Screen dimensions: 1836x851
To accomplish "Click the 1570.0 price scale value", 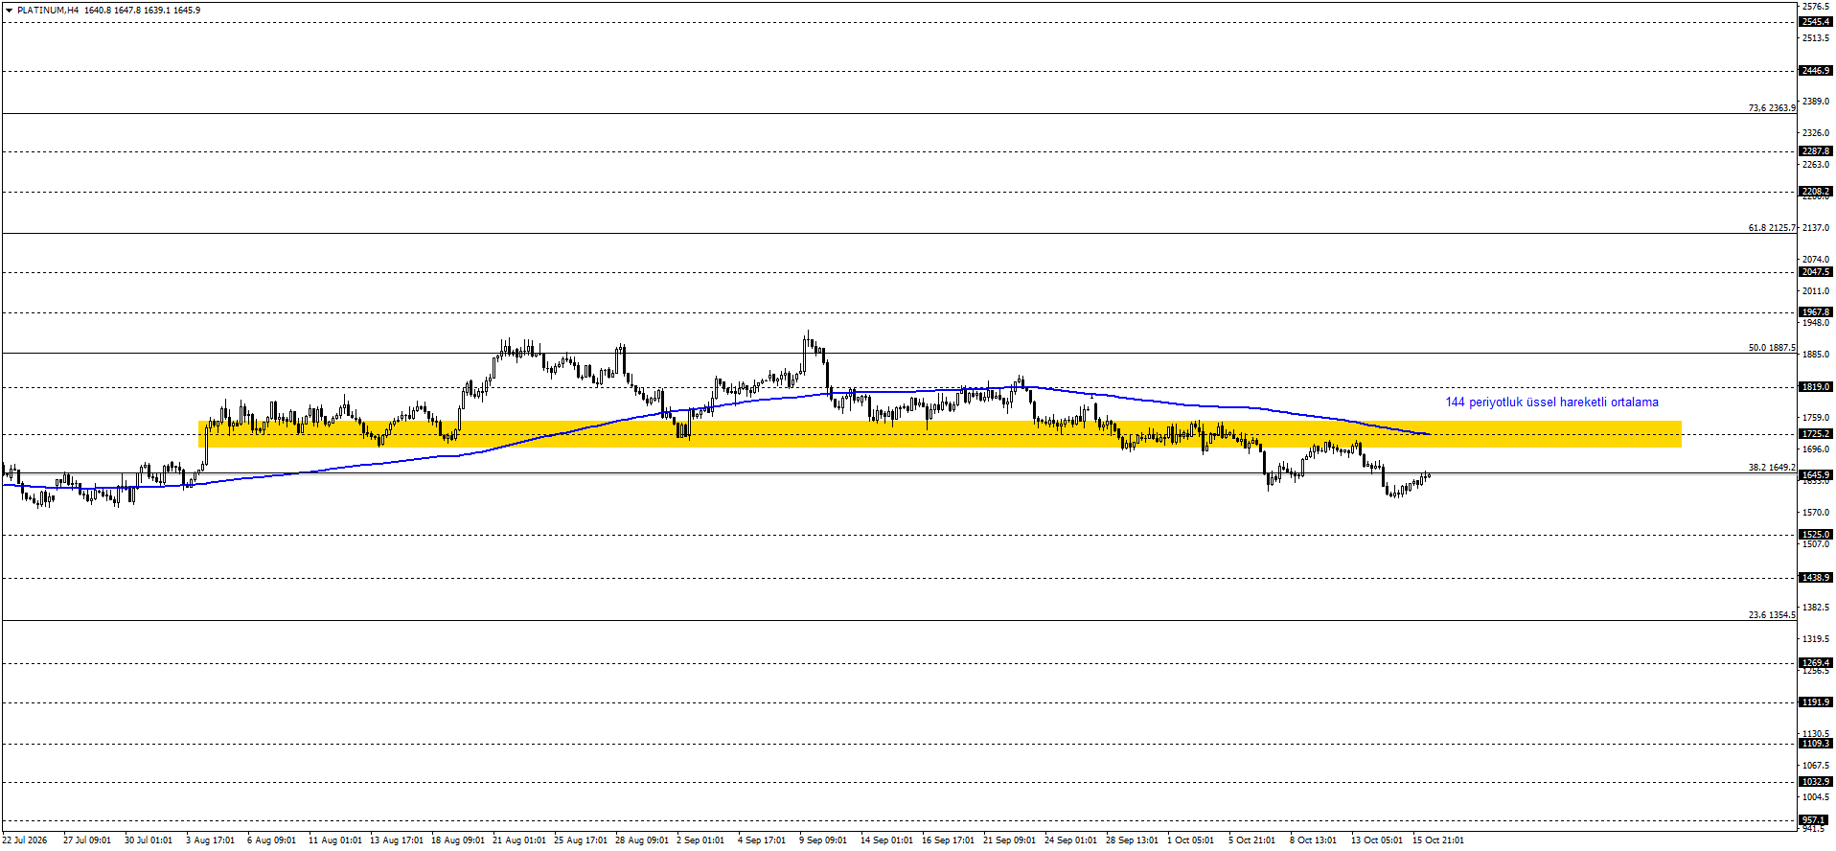I will click(1816, 513).
